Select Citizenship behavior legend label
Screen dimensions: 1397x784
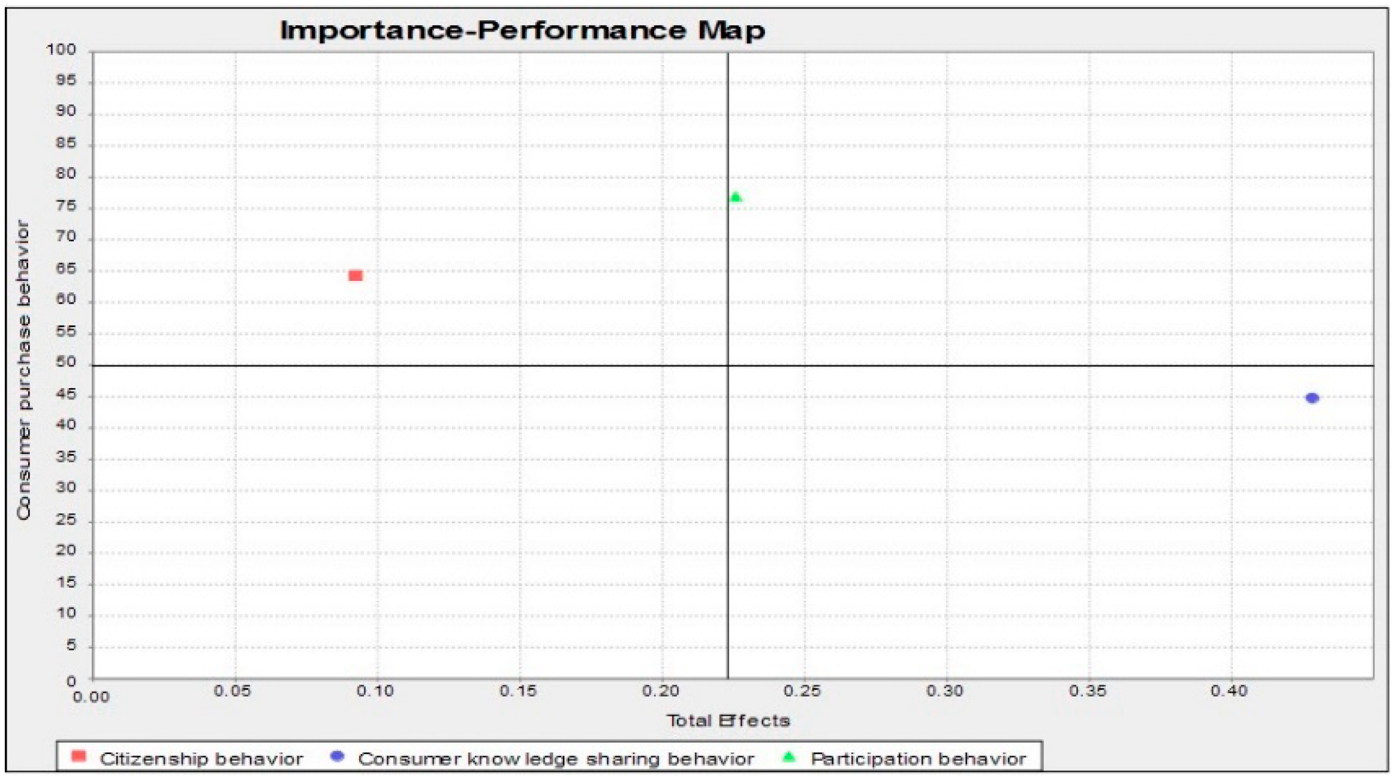pos(201,759)
